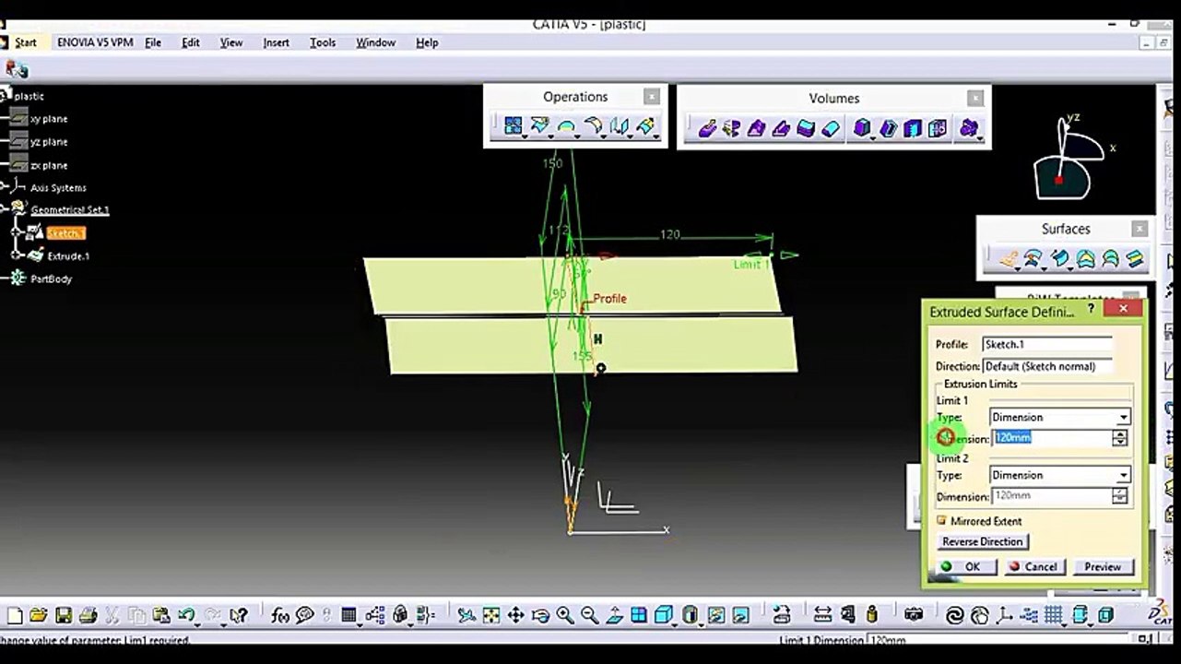Collapse the Geometrical Set.1 node
The width and height of the screenshot is (1181, 664).
click(x=4, y=209)
